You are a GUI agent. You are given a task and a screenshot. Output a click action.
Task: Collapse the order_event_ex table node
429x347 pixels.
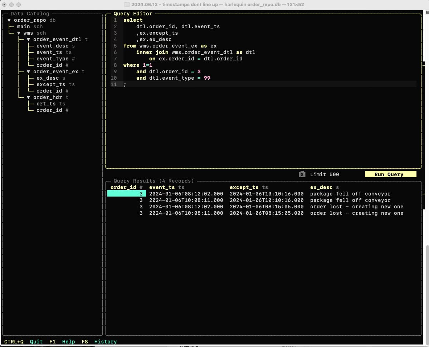(28, 71)
